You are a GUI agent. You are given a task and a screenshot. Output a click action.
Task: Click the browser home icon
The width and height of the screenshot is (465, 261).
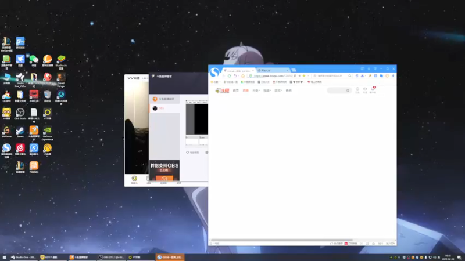click(243, 76)
